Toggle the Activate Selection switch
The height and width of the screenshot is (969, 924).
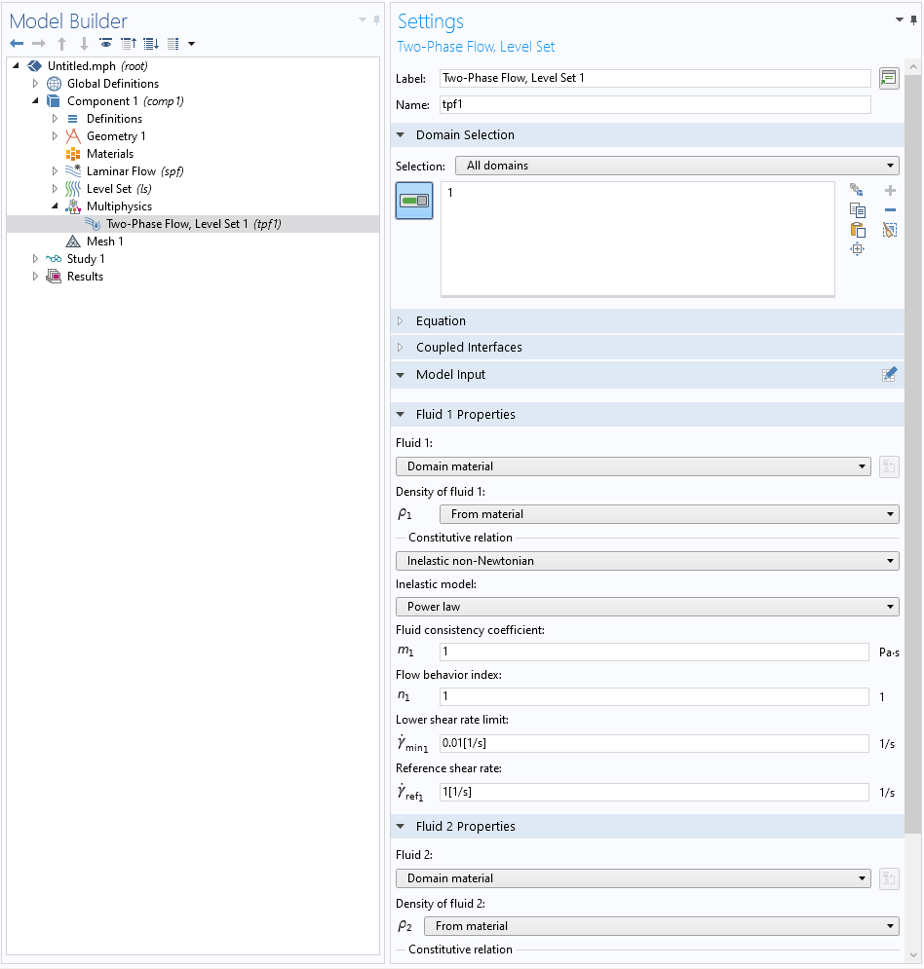coord(414,201)
